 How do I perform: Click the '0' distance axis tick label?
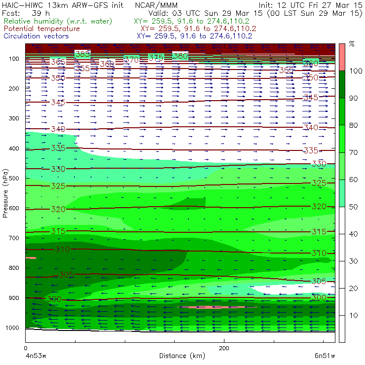tap(25, 348)
